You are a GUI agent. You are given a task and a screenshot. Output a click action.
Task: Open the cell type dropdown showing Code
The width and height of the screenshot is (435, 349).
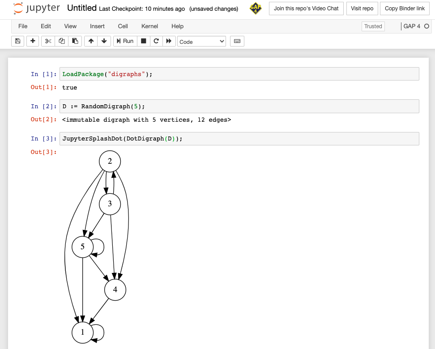tap(201, 41)
